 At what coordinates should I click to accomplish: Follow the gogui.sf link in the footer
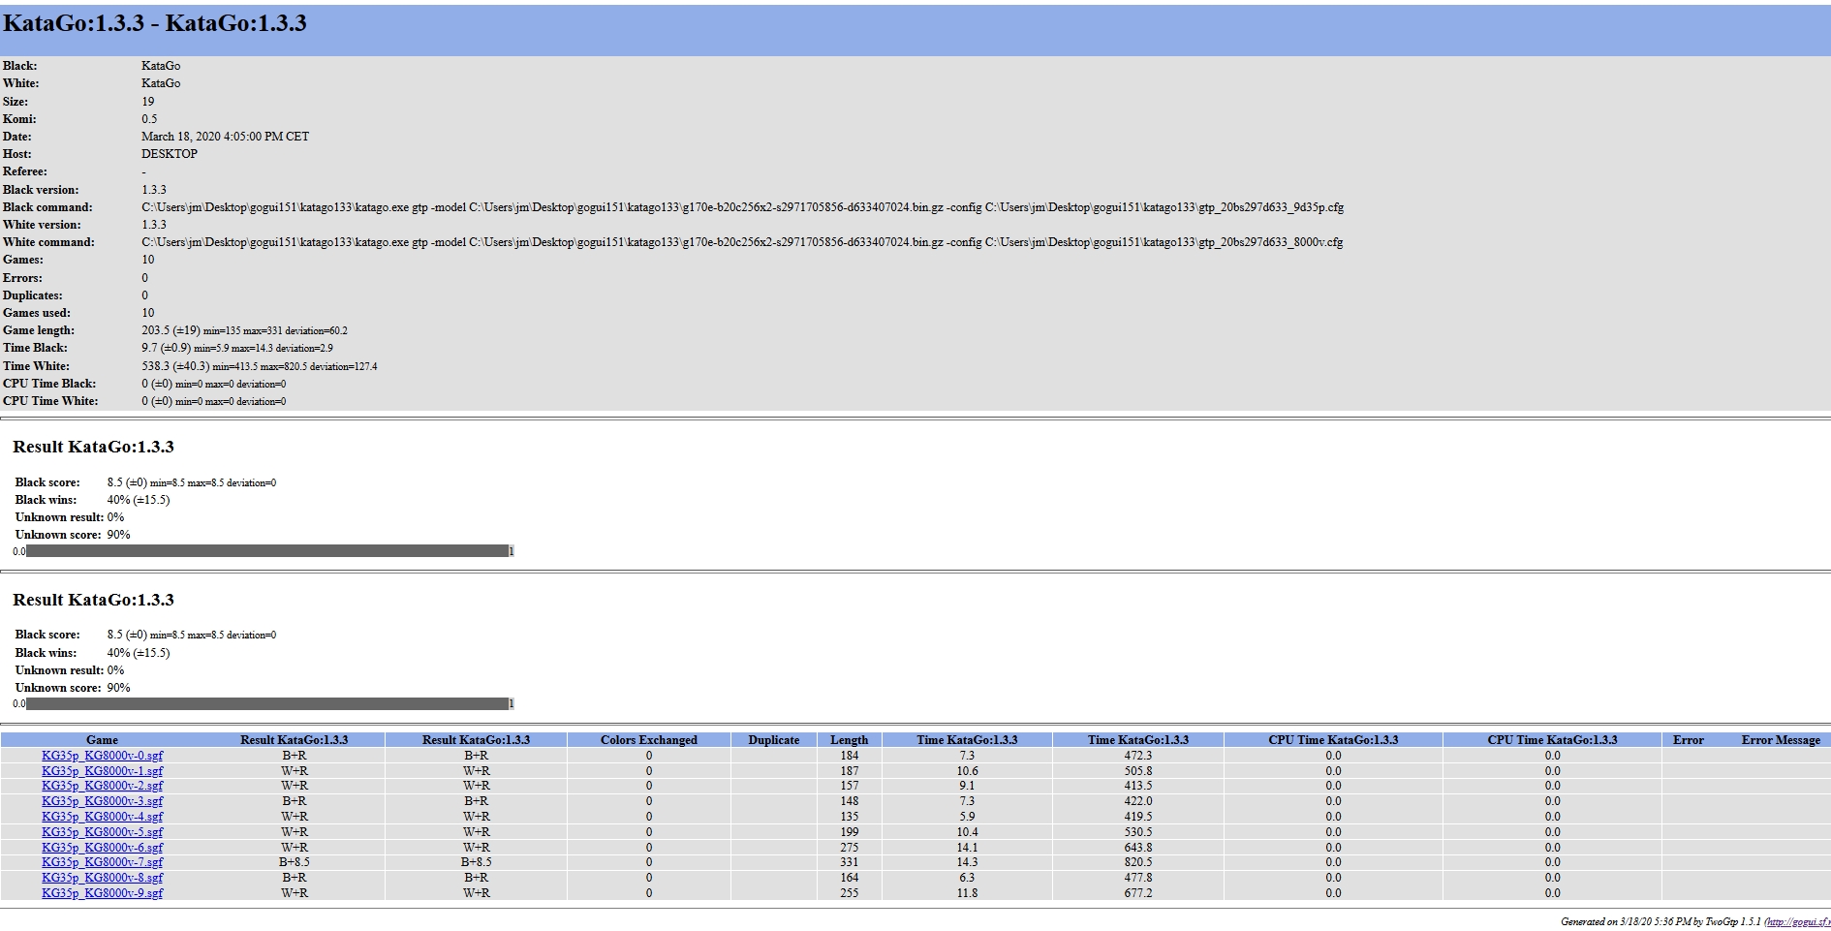coord(1798,921)
